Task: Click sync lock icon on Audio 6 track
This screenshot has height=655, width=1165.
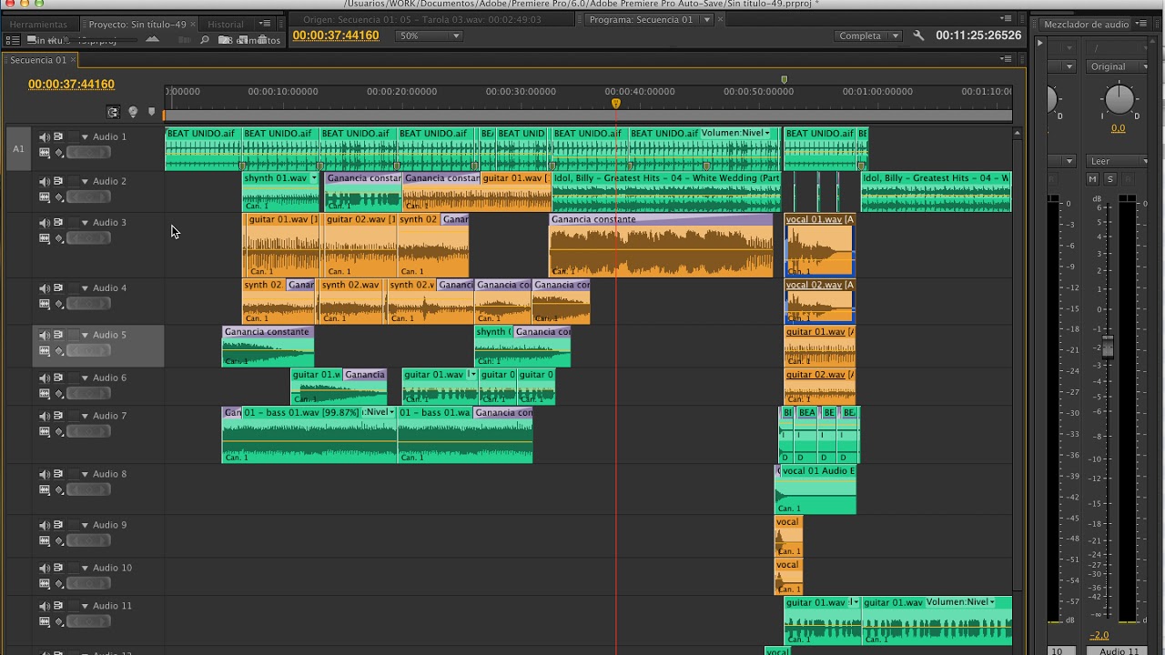Action: click(57, 378)
